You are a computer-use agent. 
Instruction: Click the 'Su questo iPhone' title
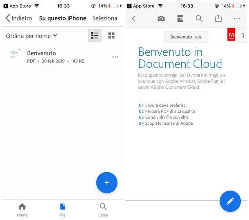click(x=63, y=18)
